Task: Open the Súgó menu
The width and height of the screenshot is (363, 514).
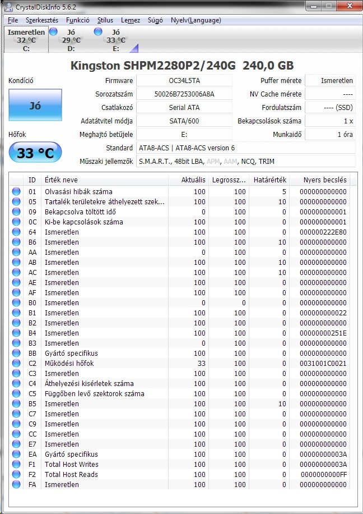Action: pyautogui.click(x=155, y=20)
